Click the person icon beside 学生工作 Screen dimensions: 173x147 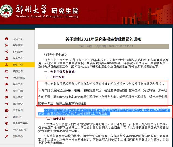point(6,58)
